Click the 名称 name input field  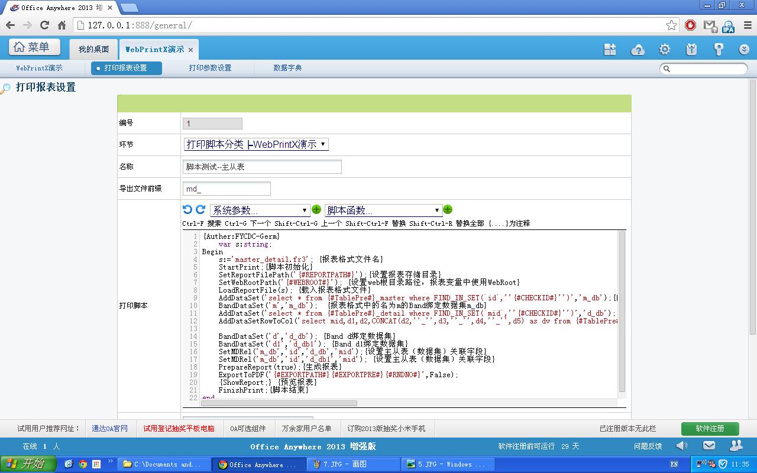coord(263,167)
